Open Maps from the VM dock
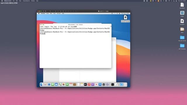This screenshot has height=105, width=187. tap(60, 85)
